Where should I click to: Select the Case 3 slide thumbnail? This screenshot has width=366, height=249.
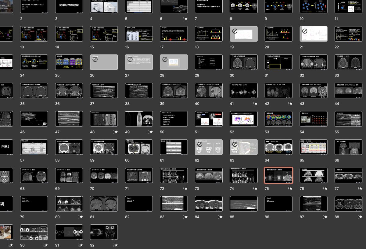click(x=279, y=204)
